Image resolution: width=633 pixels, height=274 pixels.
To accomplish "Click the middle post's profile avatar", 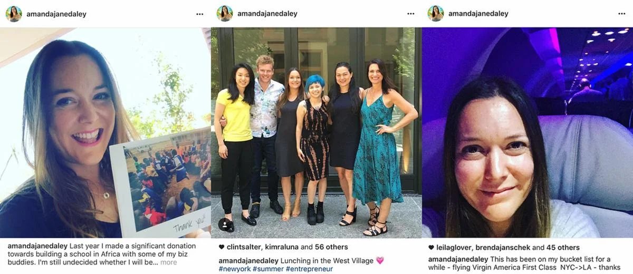I will coord(225,14).
